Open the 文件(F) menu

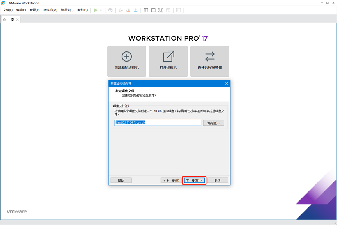point(8,10)
